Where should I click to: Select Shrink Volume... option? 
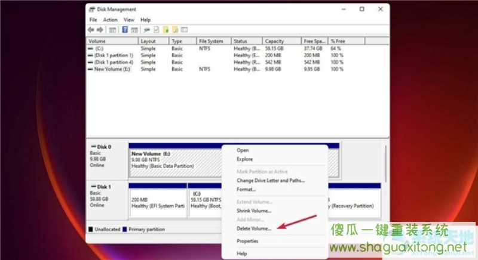(254, 211)
